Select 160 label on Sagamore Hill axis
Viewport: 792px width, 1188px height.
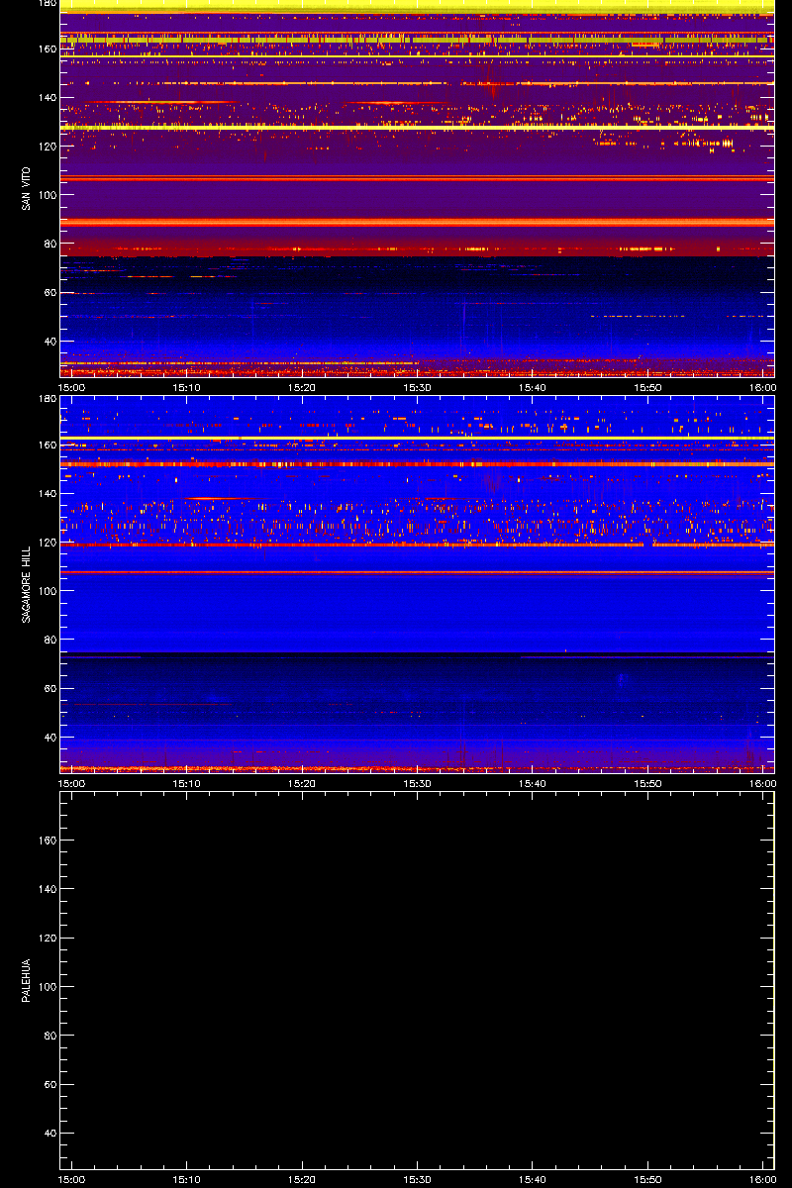46,445
